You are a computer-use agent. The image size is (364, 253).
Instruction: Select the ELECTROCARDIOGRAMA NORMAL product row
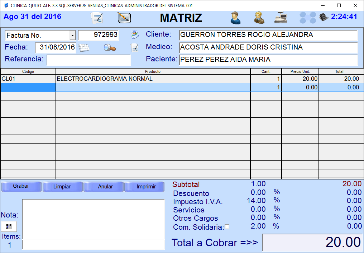153,79
